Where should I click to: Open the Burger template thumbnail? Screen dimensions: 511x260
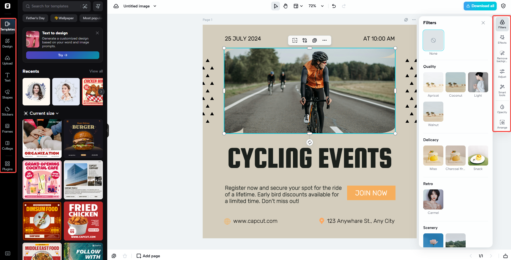click(x=83, y=139)
